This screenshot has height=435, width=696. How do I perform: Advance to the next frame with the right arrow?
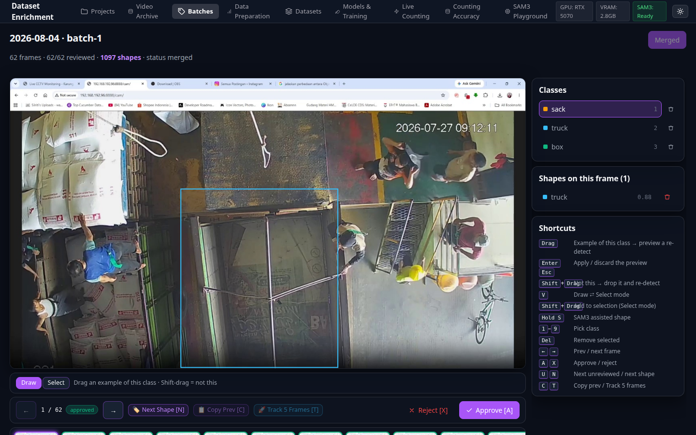[113, 410]
